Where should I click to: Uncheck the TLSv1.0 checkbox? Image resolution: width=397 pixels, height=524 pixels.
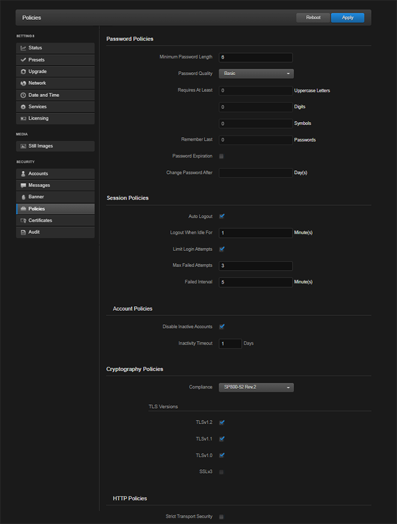point(221,455)
